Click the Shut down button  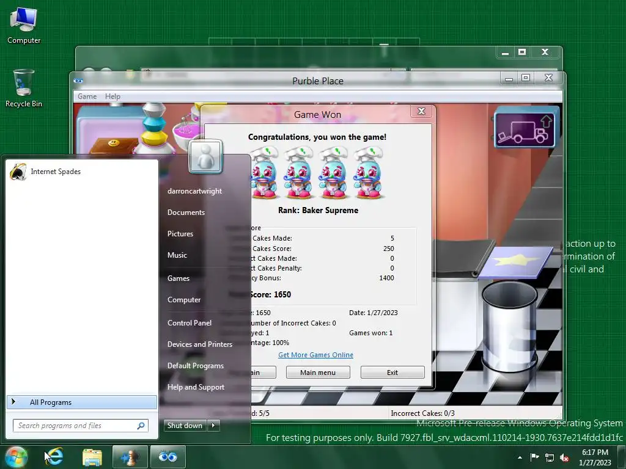[x=185, y=425]
